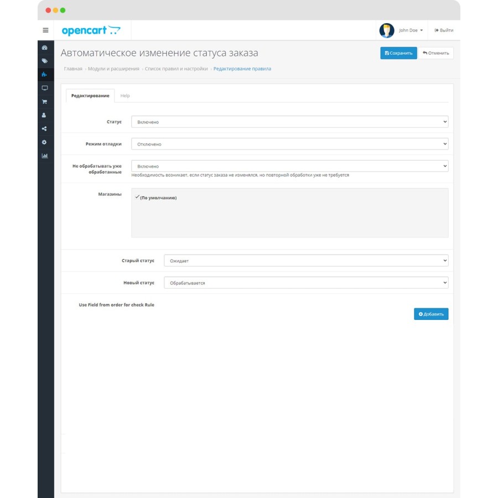The image size is (498, 498).
Task: Open the Новый статус dropdown
Action: [306, 283]
